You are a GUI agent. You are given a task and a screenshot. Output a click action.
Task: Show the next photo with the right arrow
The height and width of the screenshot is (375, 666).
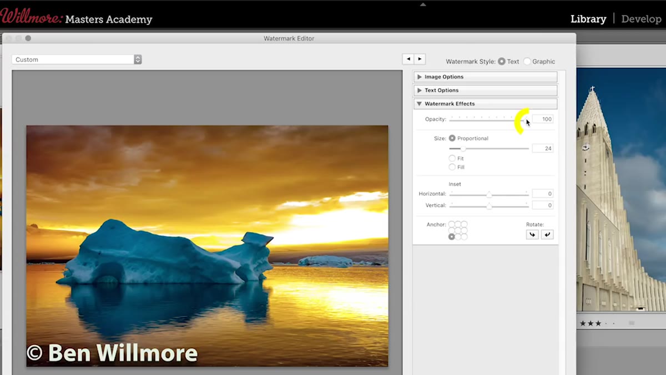(x=420, y=59)
